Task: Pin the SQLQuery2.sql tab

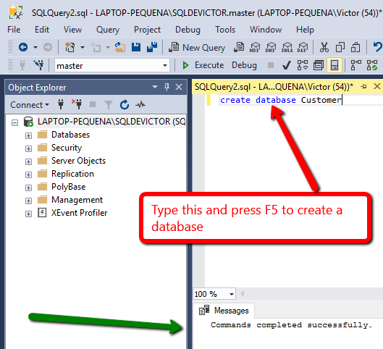Action: (x=363, y=86)
